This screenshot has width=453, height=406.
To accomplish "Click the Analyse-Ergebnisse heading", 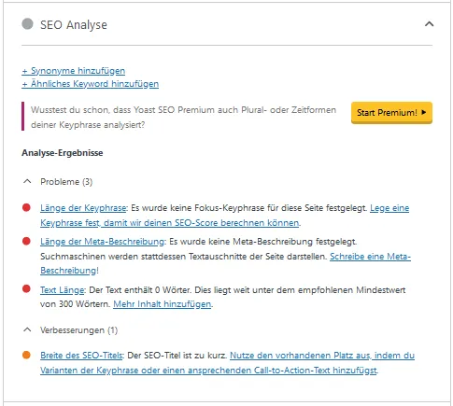I will tap(63, 153).
